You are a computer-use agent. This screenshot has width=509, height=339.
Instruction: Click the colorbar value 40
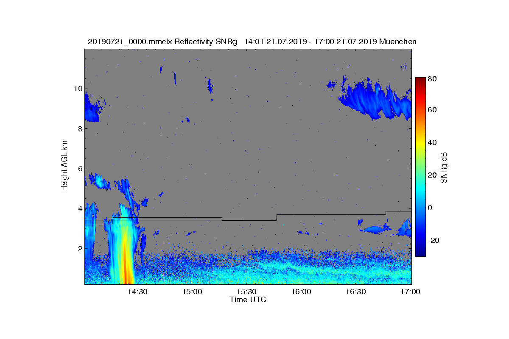click(x=433, y=142)
